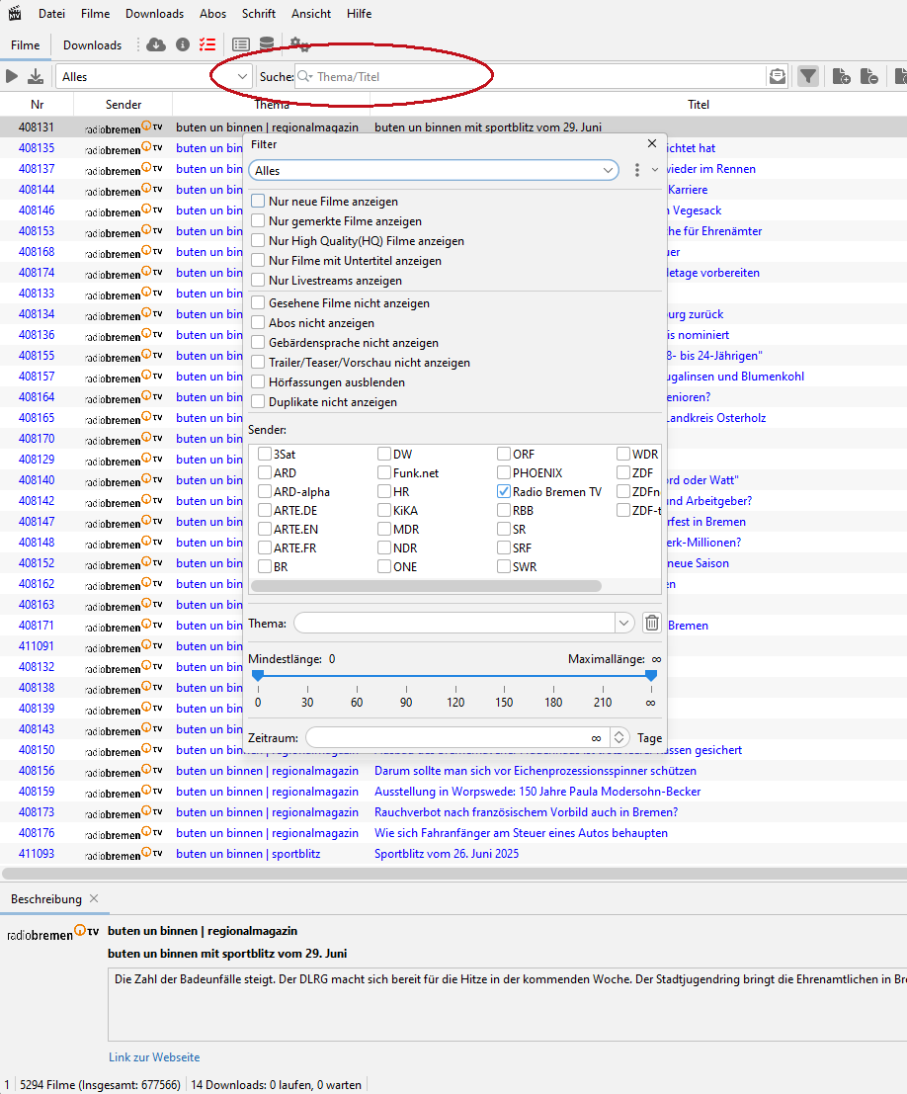Check Nur High Quality(HQ) Filme anzeigen
The width and height of the screenshot is (907, 1094).
click(x=258, y=241)
